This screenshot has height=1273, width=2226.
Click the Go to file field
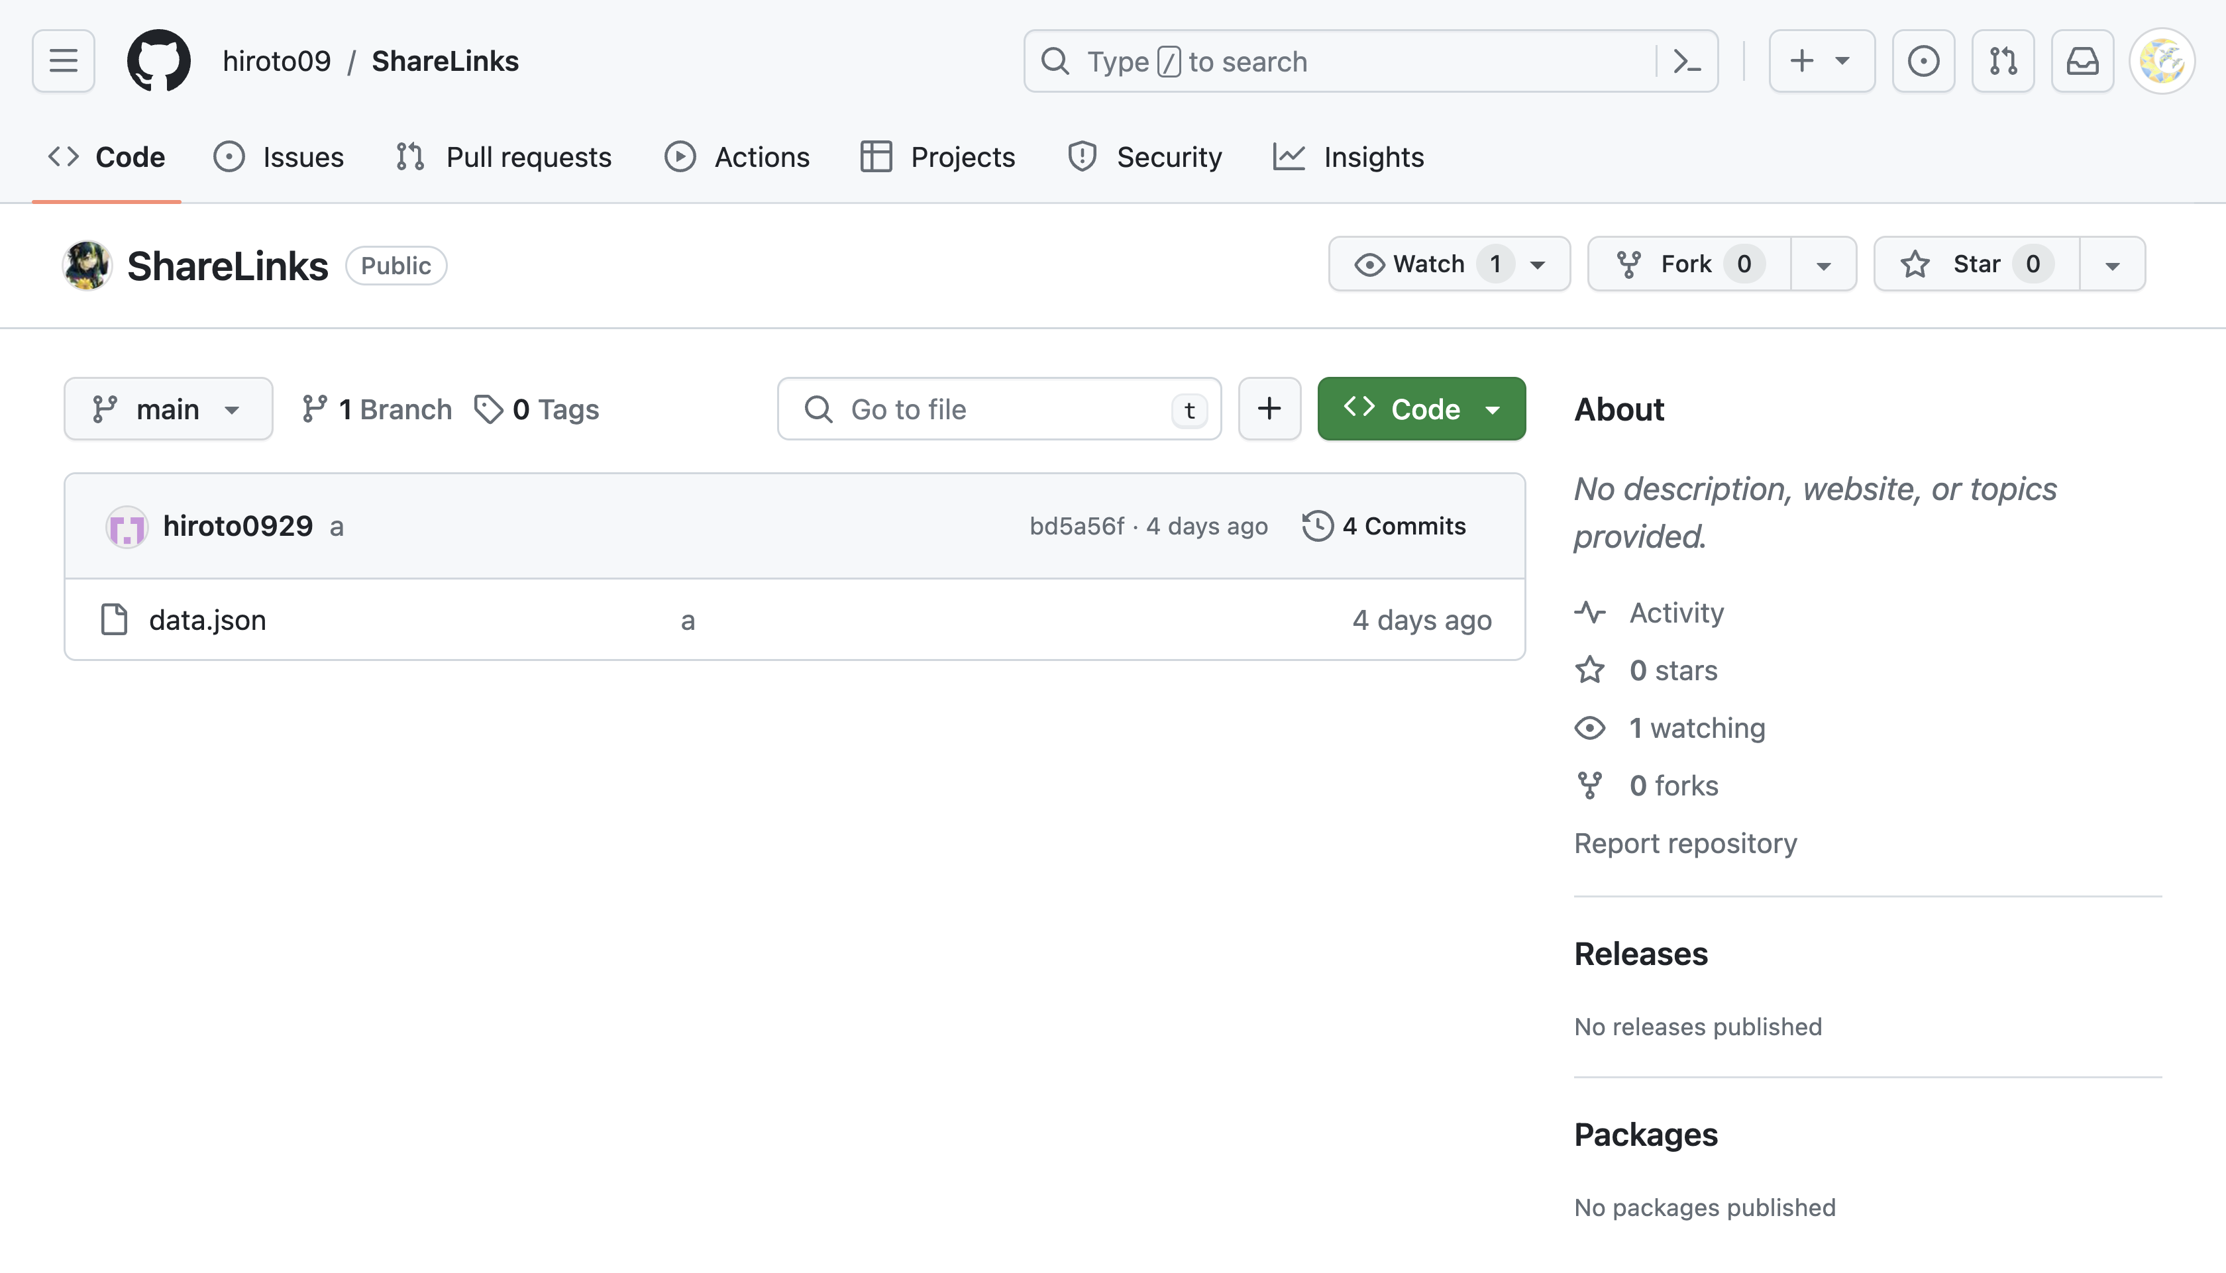998,408
